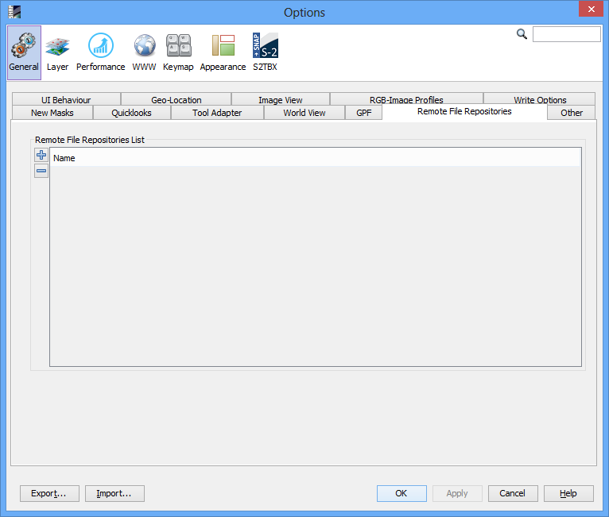Focus the options search field
This screenshot has height=517, width=609.
click(566, 34)
